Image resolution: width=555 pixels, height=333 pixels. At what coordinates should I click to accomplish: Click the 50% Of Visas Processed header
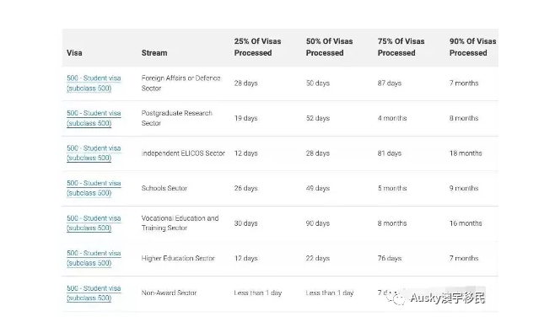point(330,47)
